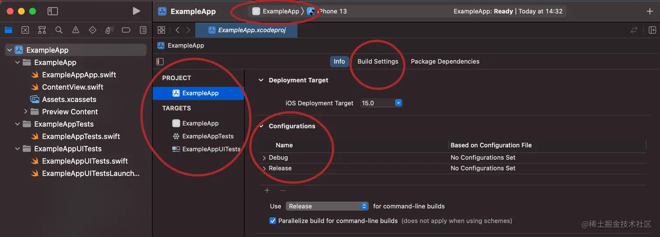Open ExampleAppUITests.swift file
This screenshot has width=660, height=237.
(x=79, y=161)
